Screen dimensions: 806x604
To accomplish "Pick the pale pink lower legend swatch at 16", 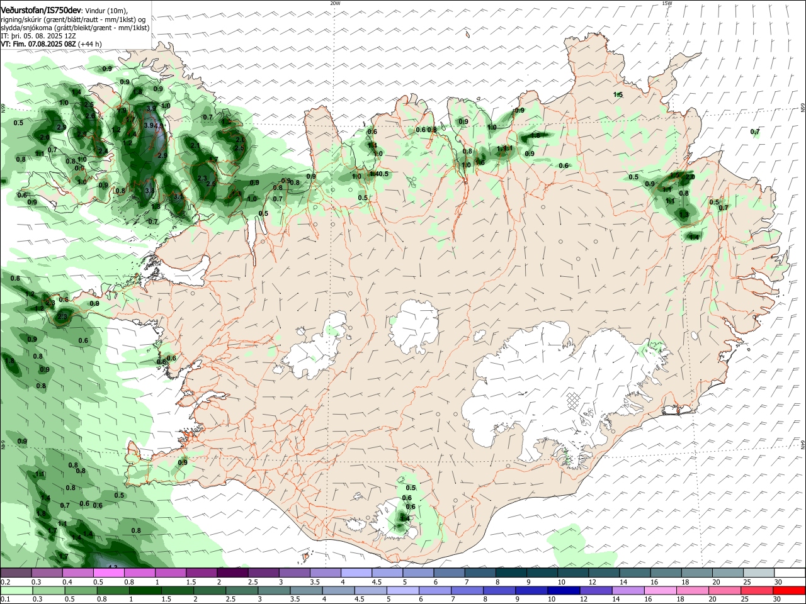I will click(661, 591).
